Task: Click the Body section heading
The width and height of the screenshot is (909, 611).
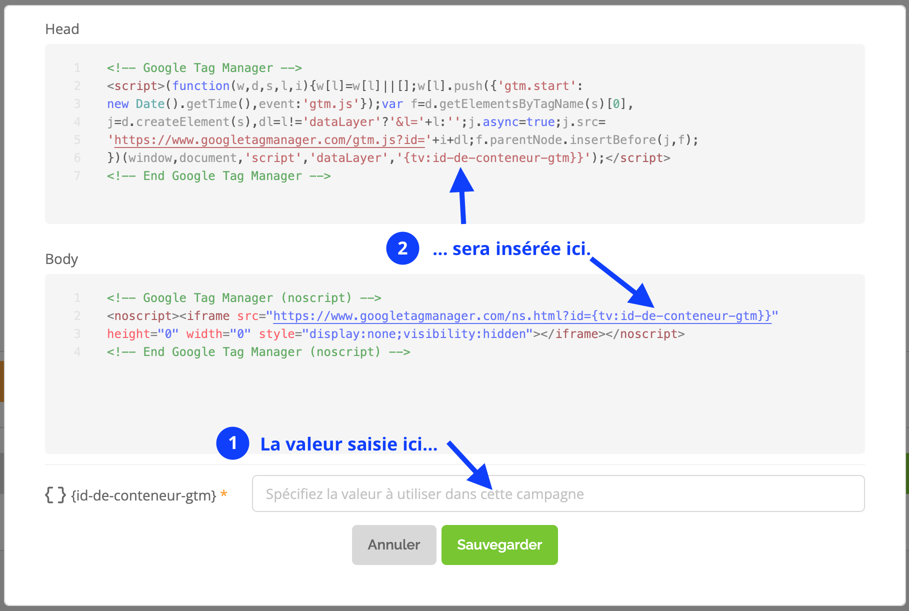Action: tap(61, 259)
